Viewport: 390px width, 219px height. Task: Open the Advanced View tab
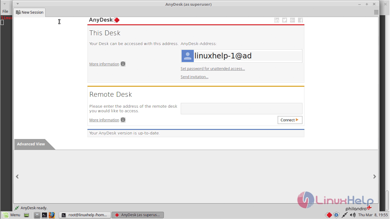click(31, 144)
